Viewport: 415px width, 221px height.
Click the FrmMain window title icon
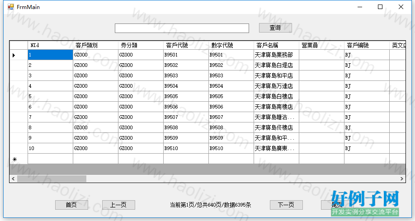pos(10,7)
